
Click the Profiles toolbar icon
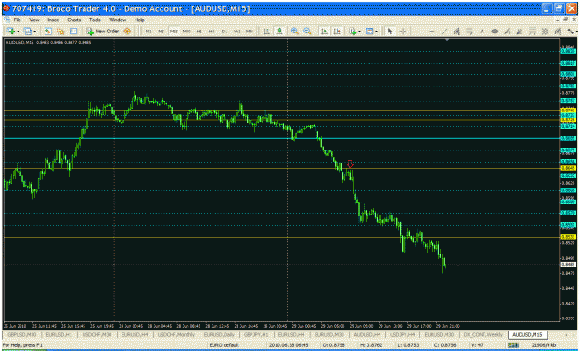[27, 32]
